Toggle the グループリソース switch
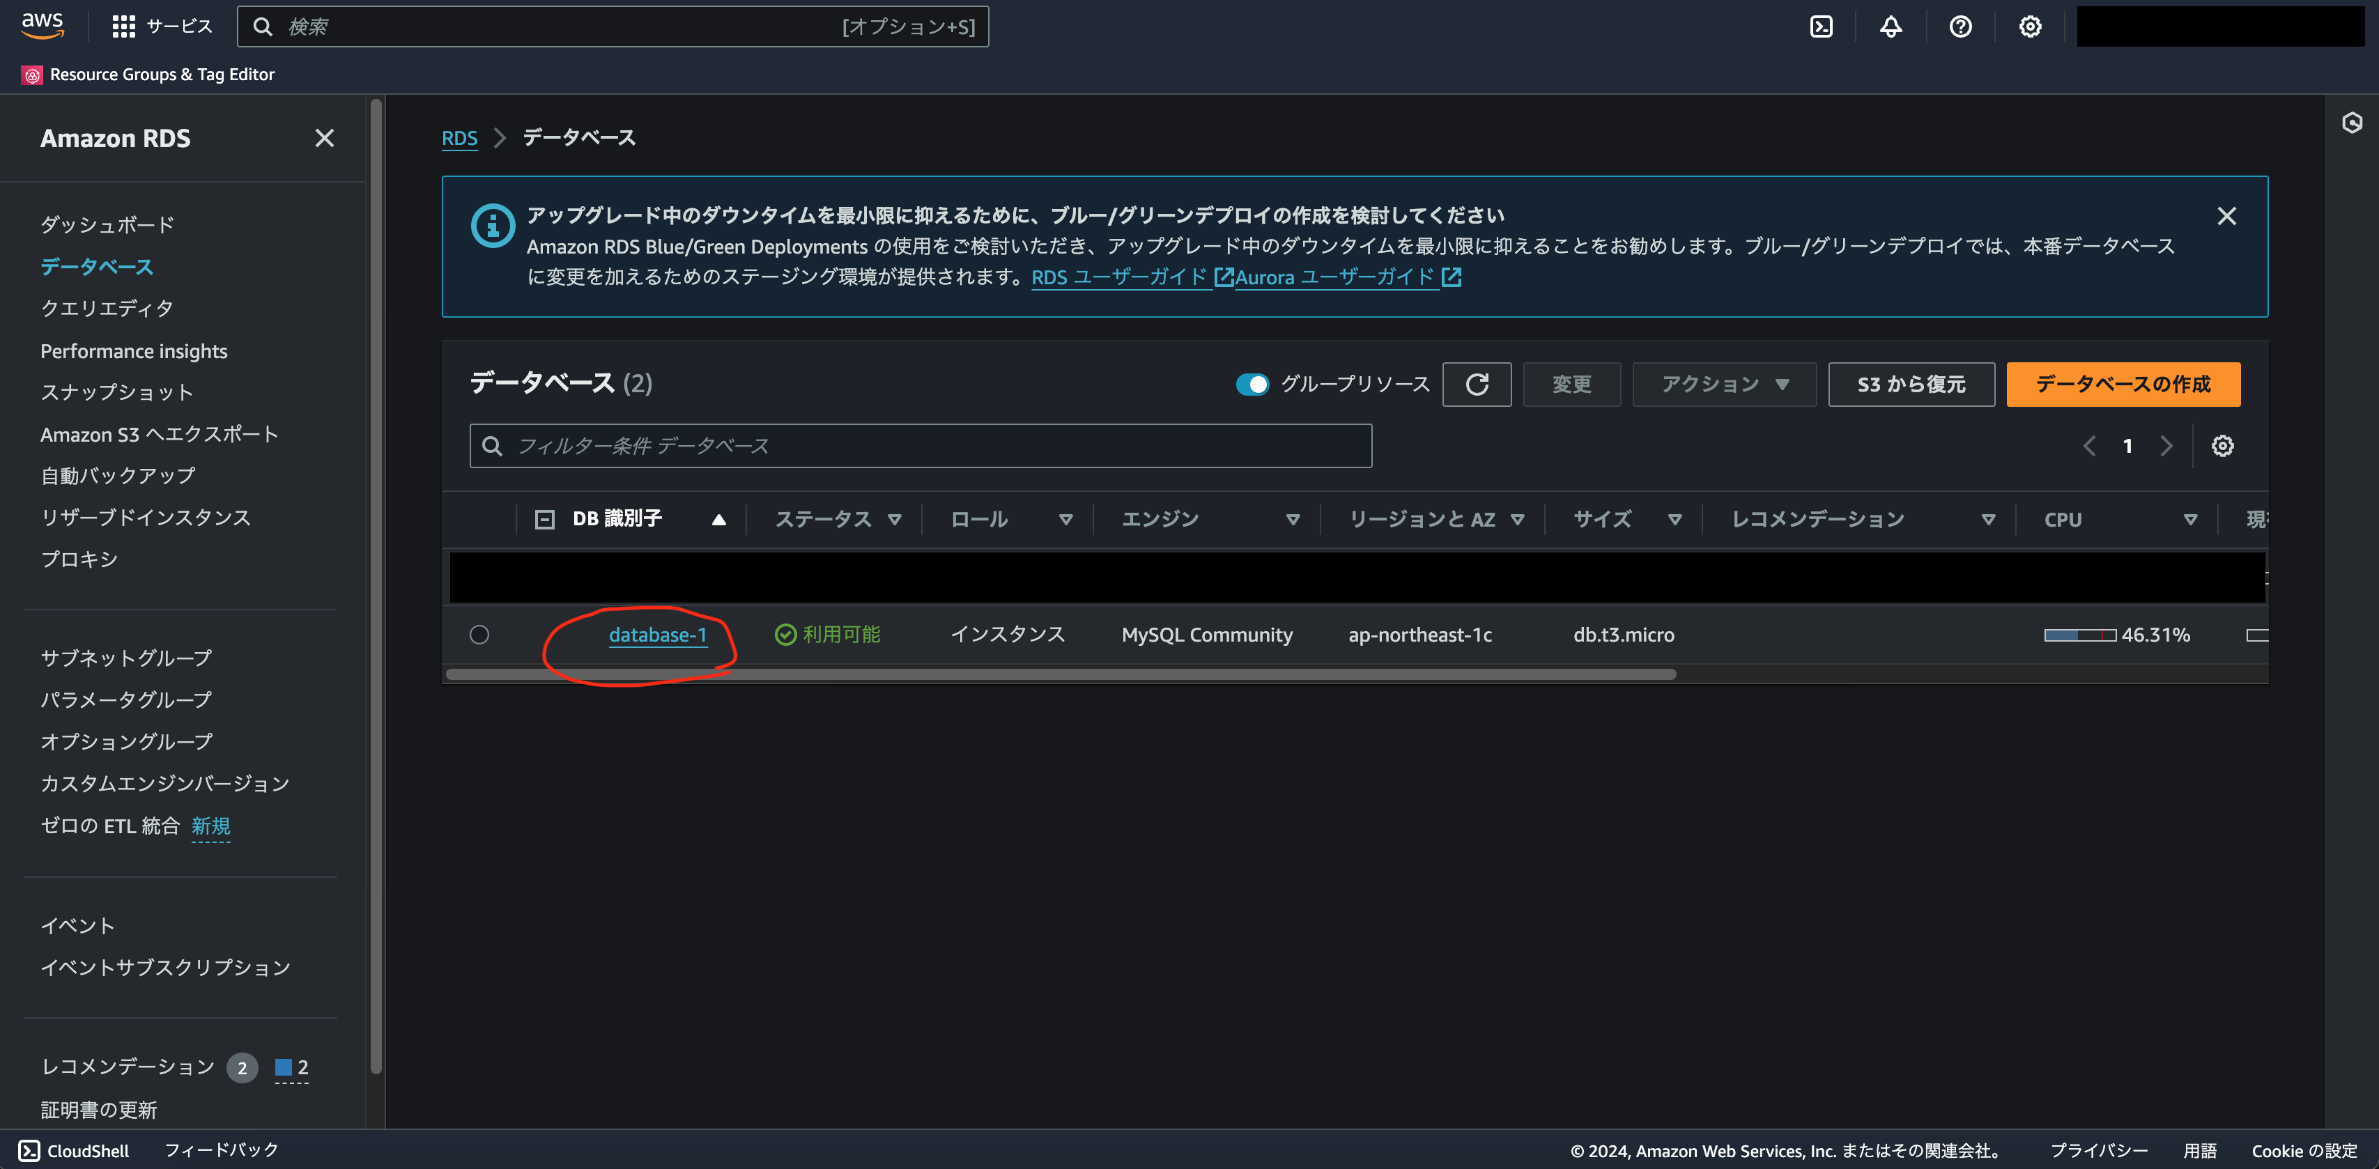This screenshot has width=2379, height=1169. coord(1252,384)
